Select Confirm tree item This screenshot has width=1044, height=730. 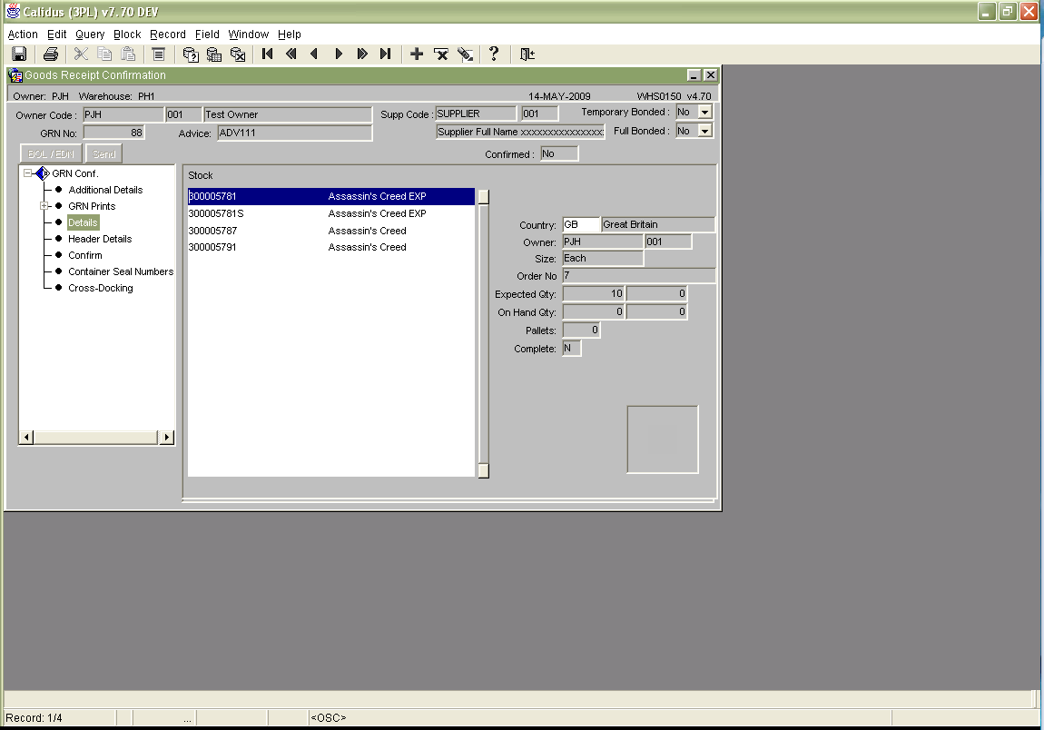[x=85, y=255]
